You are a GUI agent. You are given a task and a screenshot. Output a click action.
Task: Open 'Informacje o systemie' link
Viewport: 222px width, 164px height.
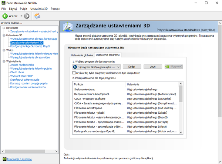(x=19, y=159)
